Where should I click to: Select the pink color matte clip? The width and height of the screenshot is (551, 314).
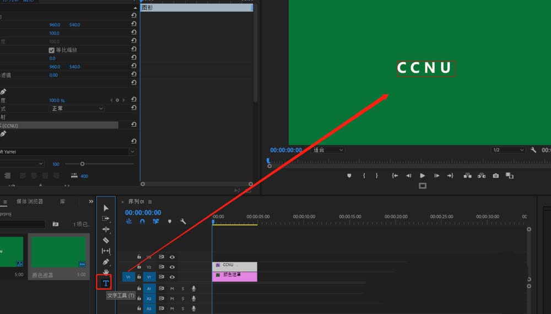point(235,277)
